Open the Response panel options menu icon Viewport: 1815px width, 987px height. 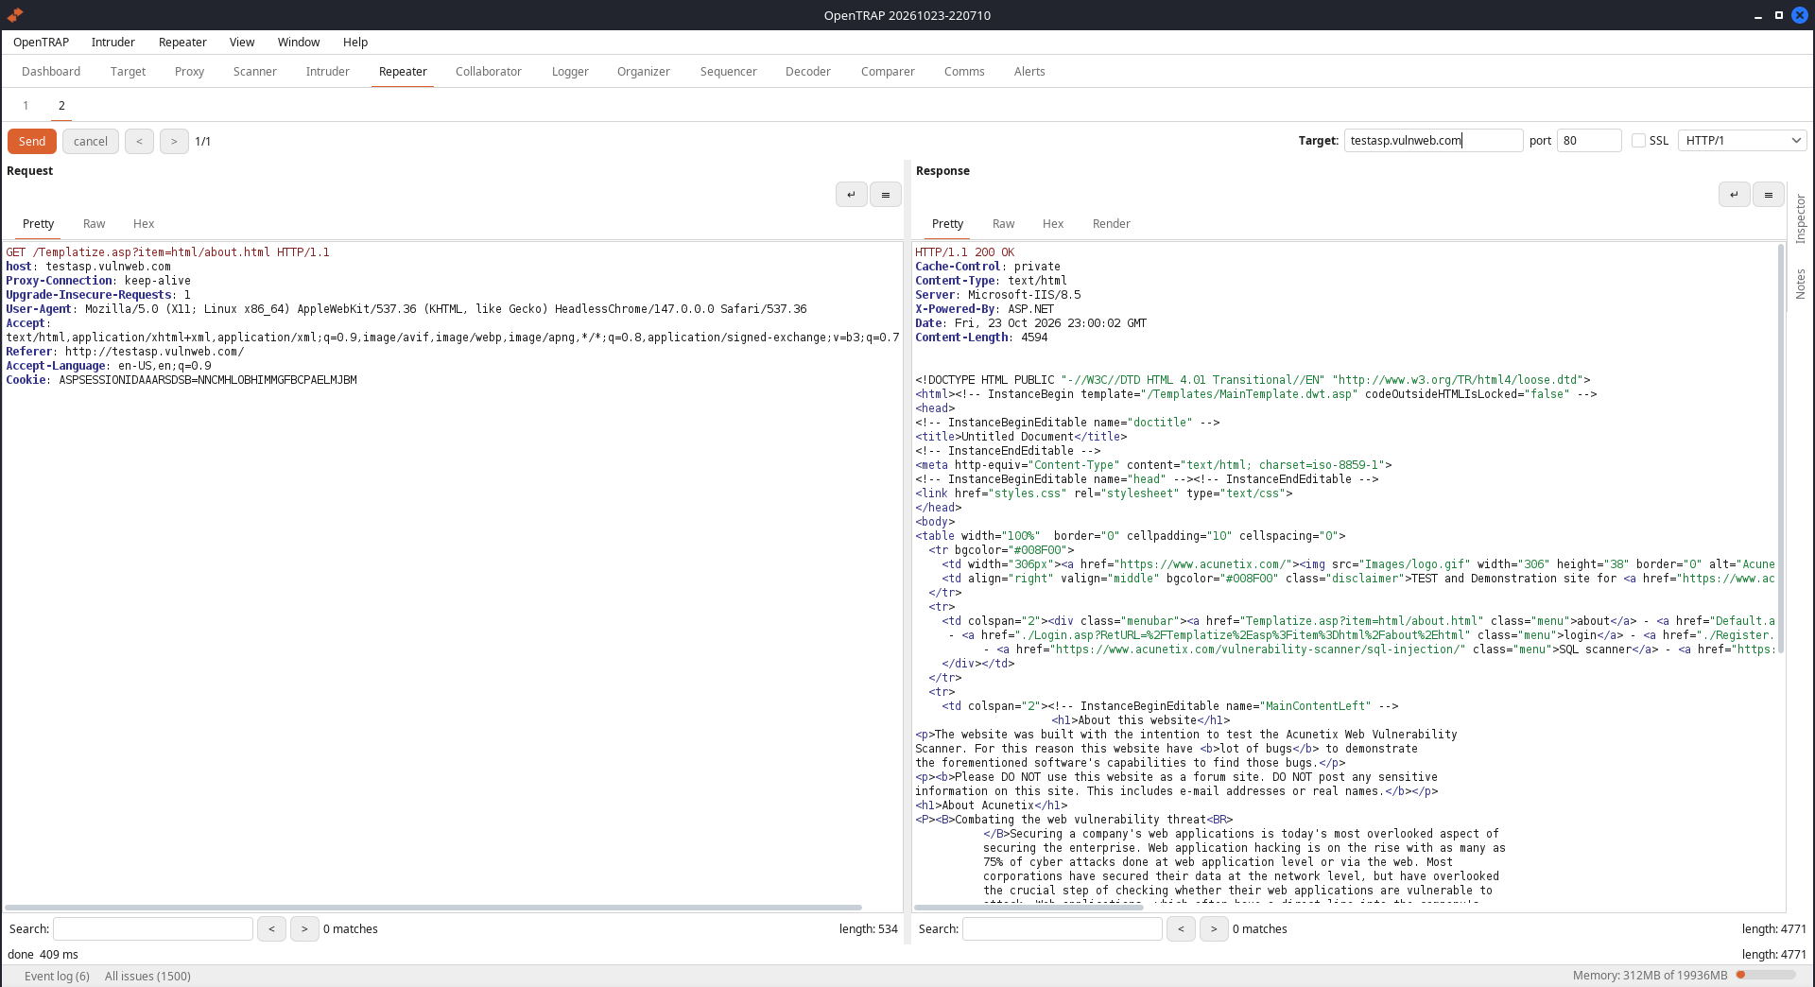1768,195
